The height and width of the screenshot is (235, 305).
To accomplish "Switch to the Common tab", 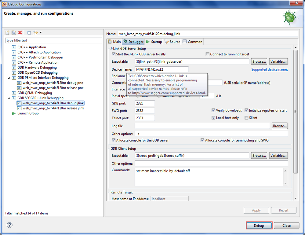I will pyautogui.click(x=193, y=42).
